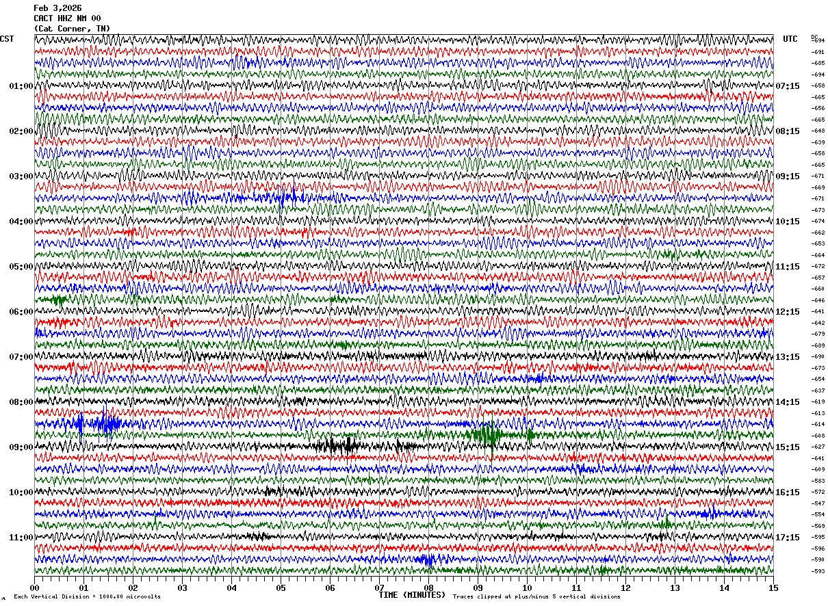Click the "08:00" CST time label
The width and height of the screenshot is (828, 606).
click(x=21, y=402)
